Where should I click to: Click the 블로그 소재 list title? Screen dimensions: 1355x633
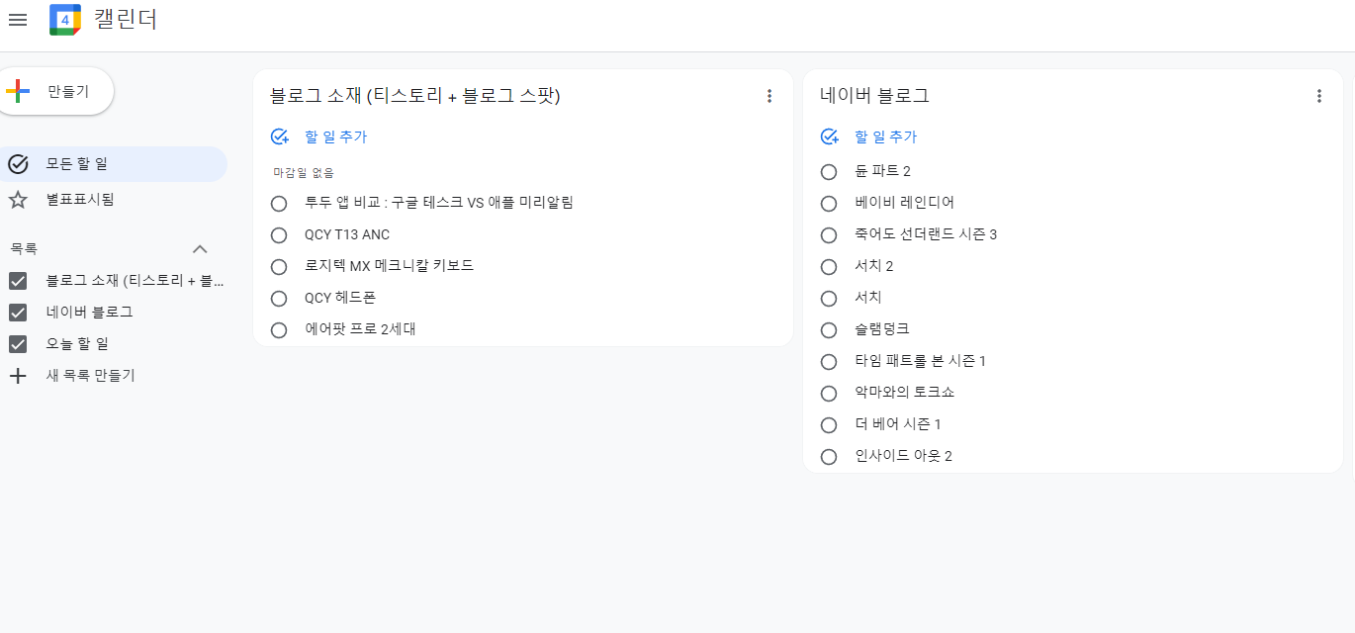pos(415,96)
